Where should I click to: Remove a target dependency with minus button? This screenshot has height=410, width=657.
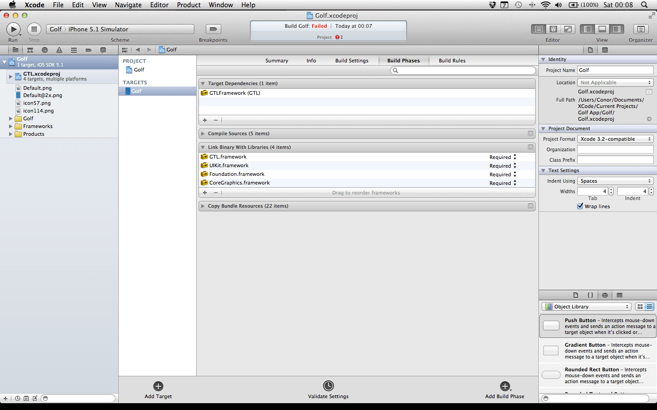tap(216, 120)
